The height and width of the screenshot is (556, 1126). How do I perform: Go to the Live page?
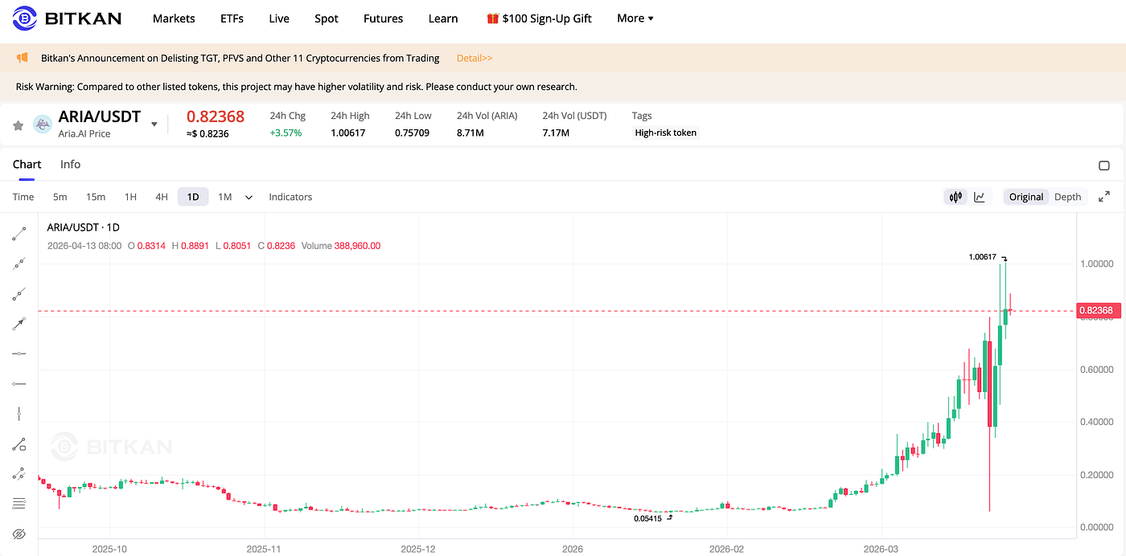coord(279,18)
